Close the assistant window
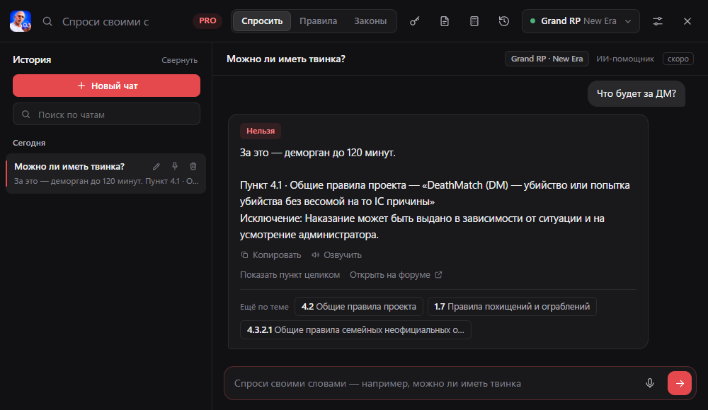 [x=687, y=21]
